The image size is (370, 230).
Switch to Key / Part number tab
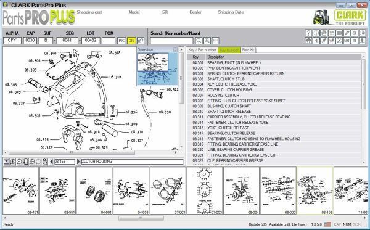pos(202,50)
